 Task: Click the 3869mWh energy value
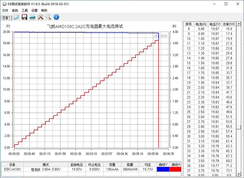(130, 169)
